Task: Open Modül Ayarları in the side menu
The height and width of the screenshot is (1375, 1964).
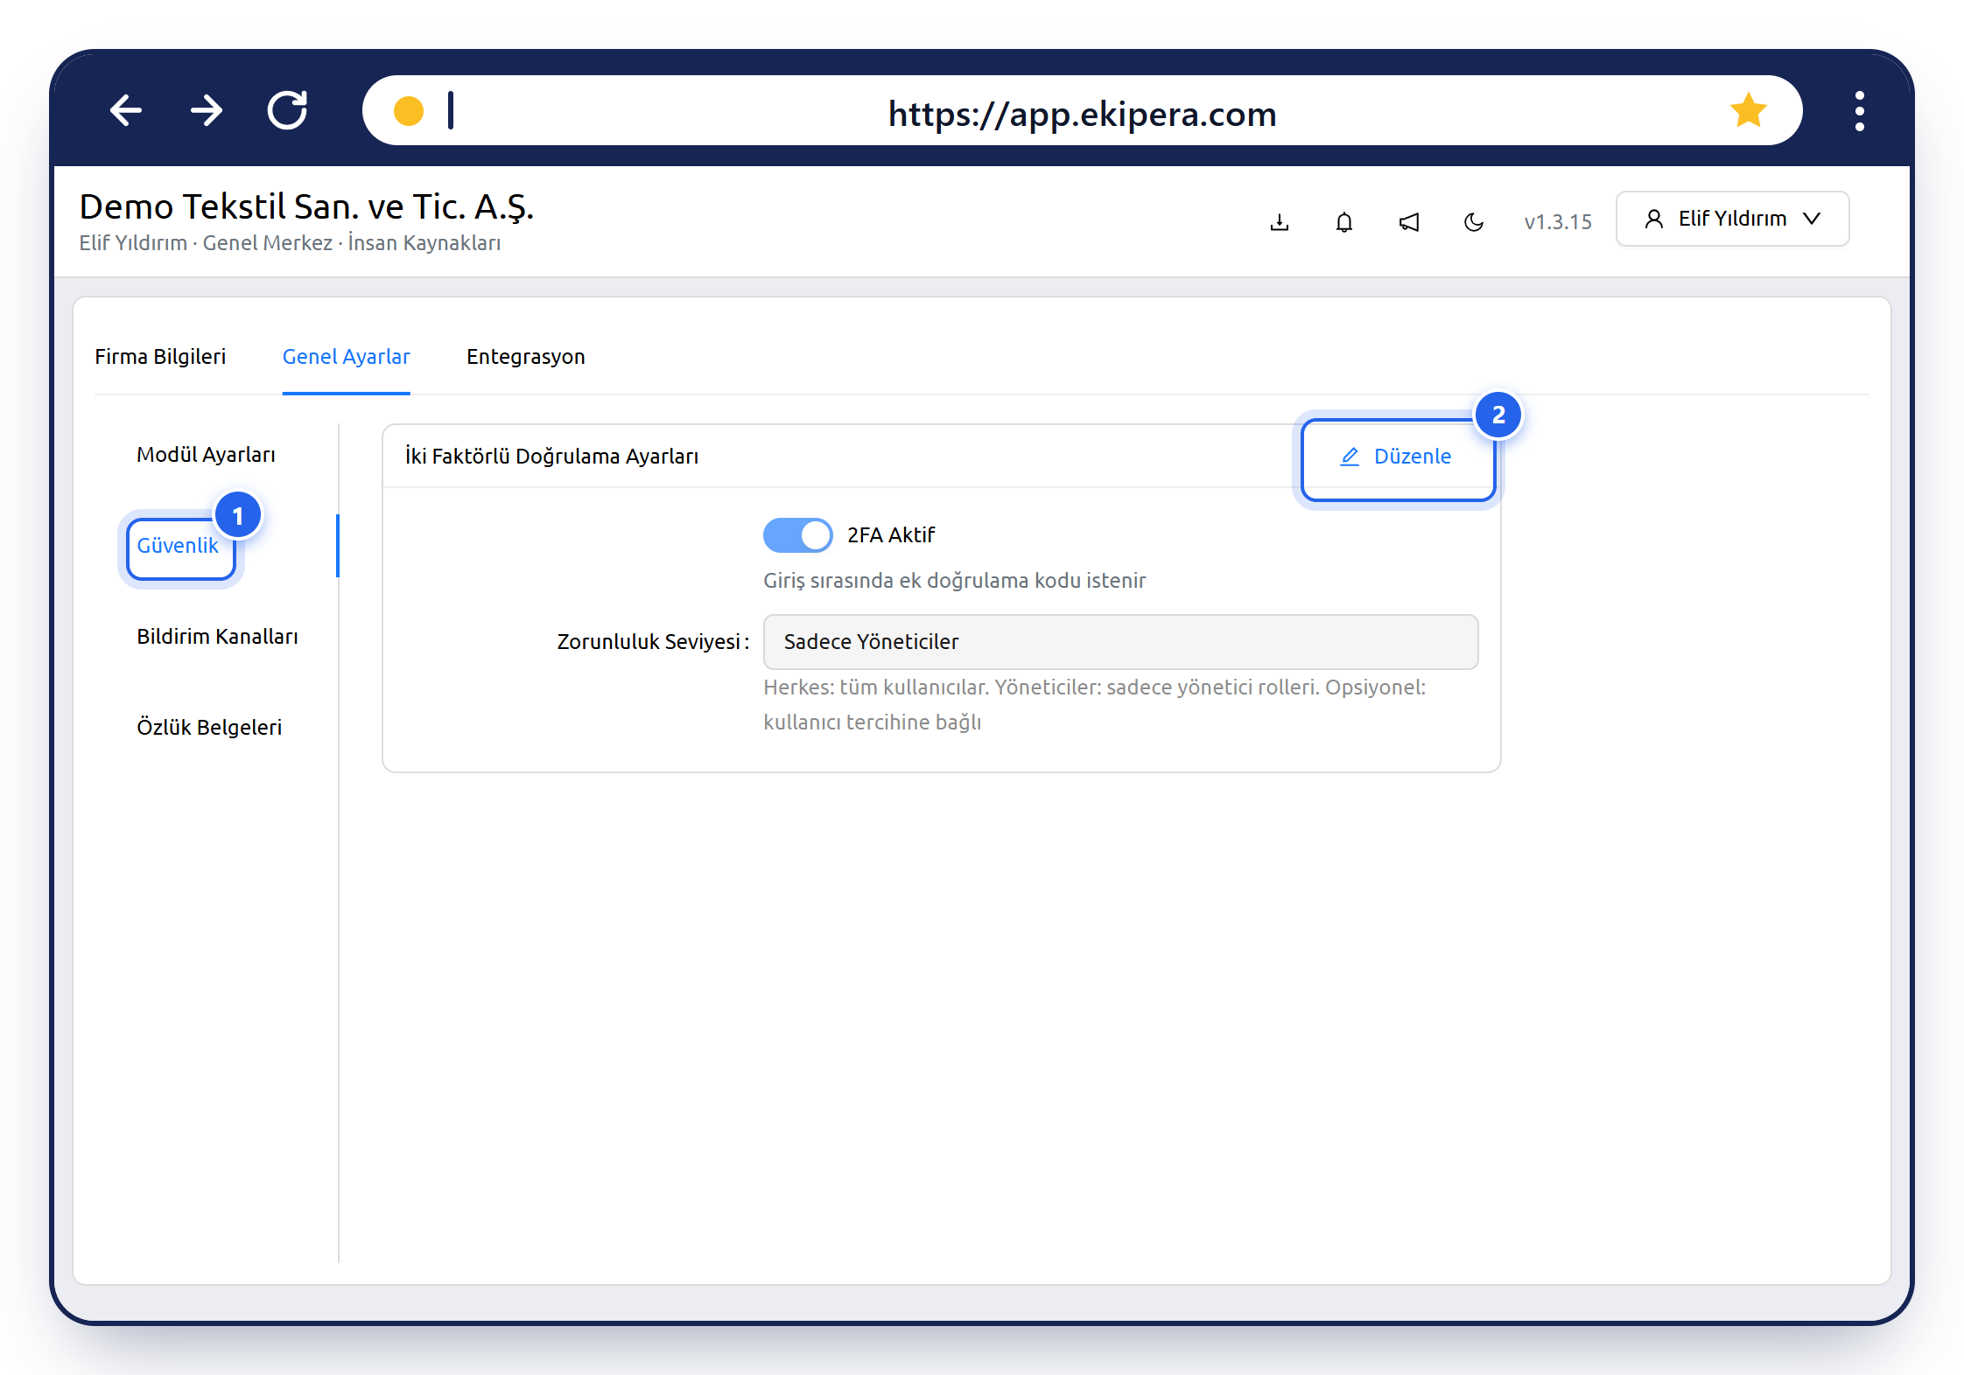Action: click(x=206, y=454)
